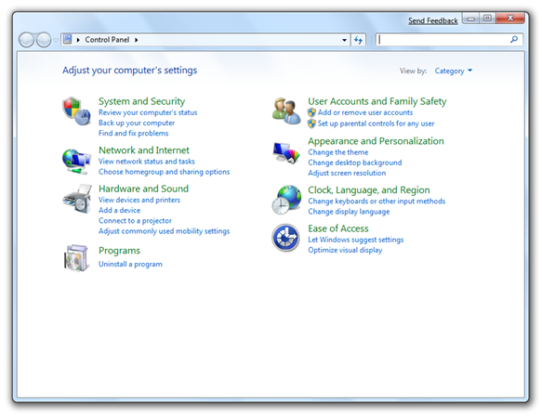The height and width of the screenshot is (417, 542).
Task: Open the Hardware and Sound printer icon
Action: [x=77, y=199]
